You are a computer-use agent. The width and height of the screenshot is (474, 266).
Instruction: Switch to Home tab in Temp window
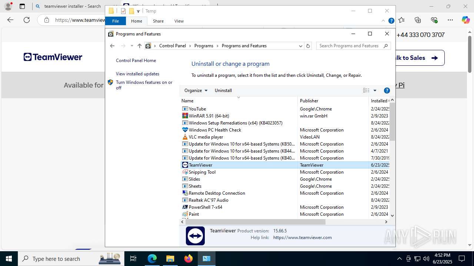[137, 21]
